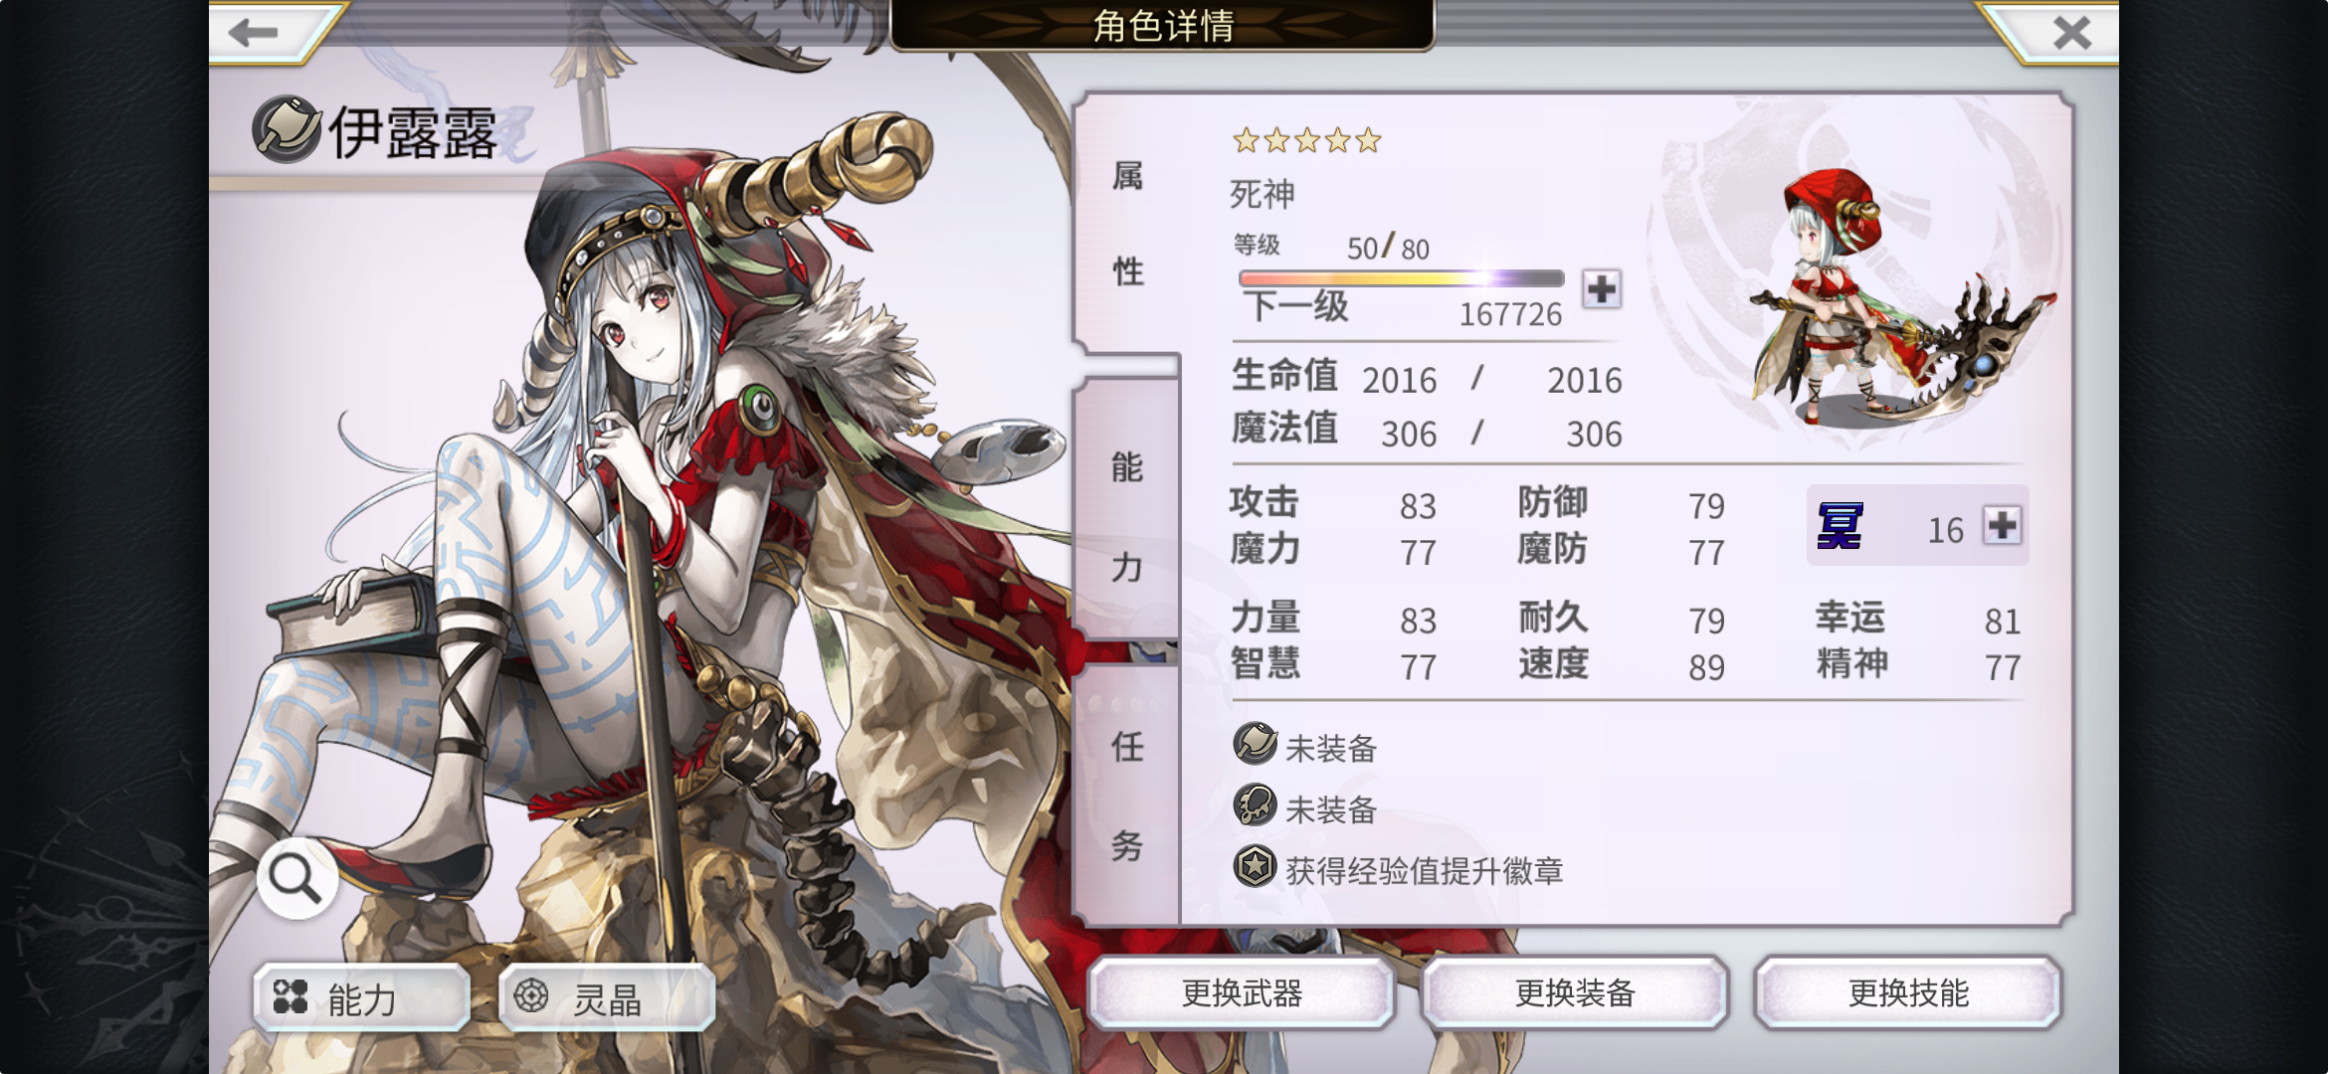This screenshot has width=2328, height=1074.
Task: Switch to the 属性 side tab
Action: tap(1127, 224)
